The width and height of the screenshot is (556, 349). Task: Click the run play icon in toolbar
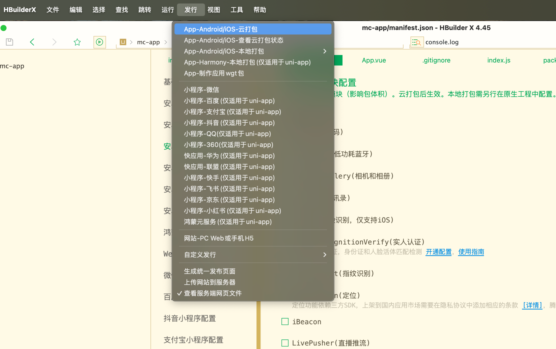click(99, 42)
